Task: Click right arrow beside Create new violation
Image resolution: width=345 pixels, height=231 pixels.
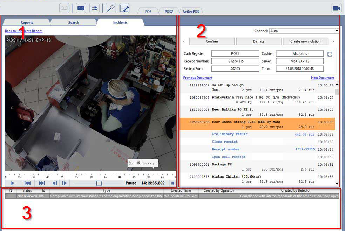Action: tap(332, 41)
